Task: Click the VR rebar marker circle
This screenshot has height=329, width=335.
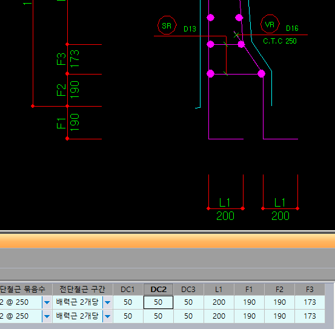Action: click(270, 24)
